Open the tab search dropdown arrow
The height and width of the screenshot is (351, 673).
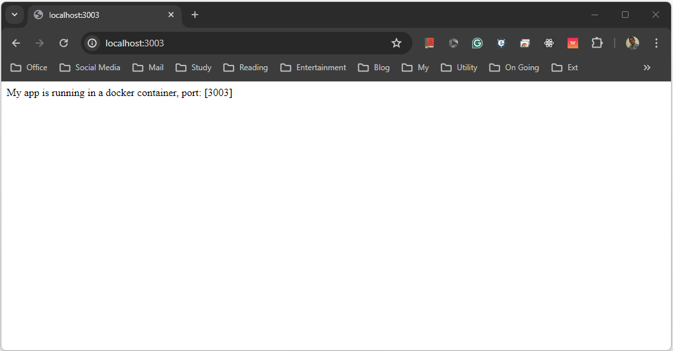coord(15,15)
